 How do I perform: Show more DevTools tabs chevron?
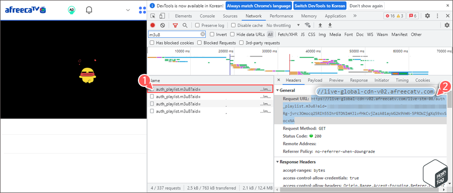pos(355,16)
